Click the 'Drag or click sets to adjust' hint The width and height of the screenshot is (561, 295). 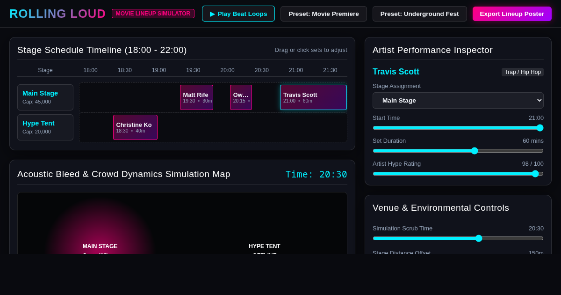(311, 50)
